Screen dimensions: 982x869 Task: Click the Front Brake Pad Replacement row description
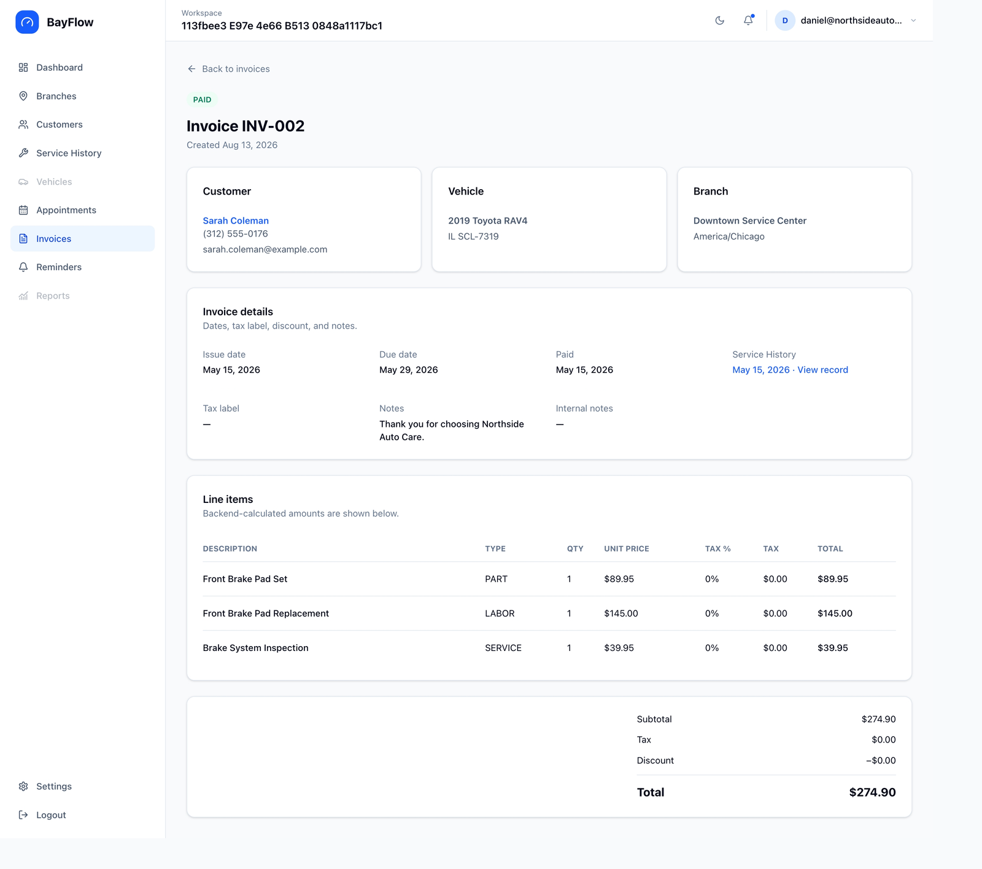coord(266,614)
